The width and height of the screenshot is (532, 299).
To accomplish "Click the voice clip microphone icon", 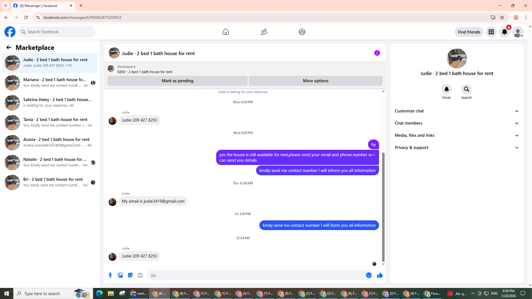I will [110, 275].
